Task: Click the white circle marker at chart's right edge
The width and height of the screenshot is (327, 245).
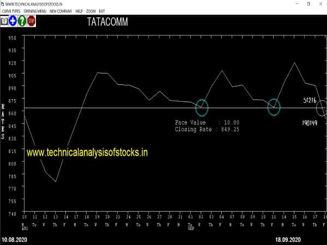Action: pyautogui.click(x=322, y=108)
